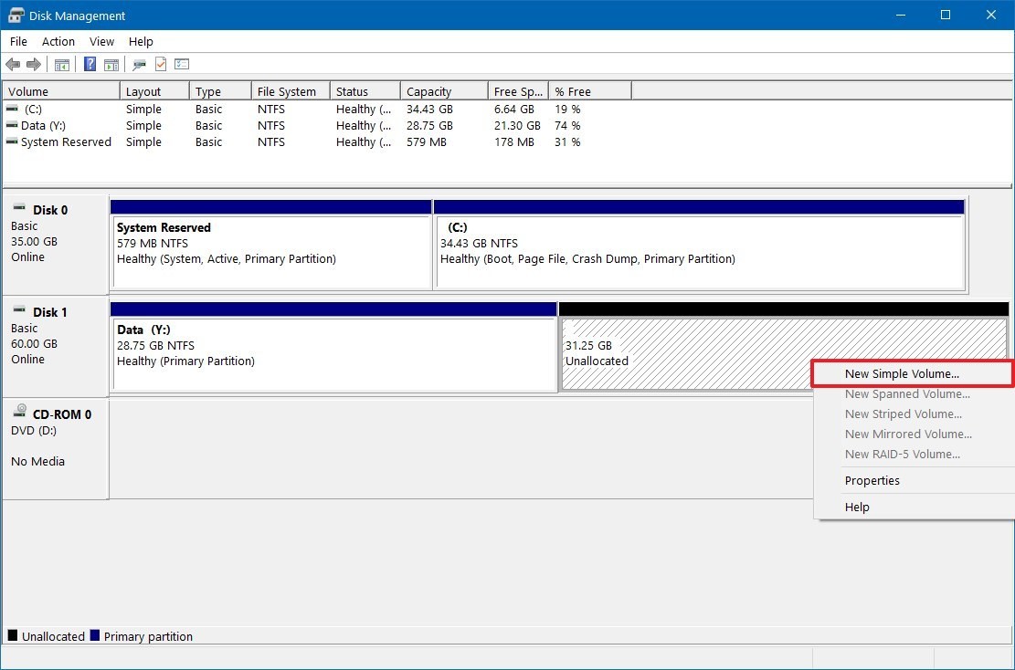Screen dimensions: 1015x670
Task: Click the Back arrow toolbar icon
Action: click(x=13, y=65)
